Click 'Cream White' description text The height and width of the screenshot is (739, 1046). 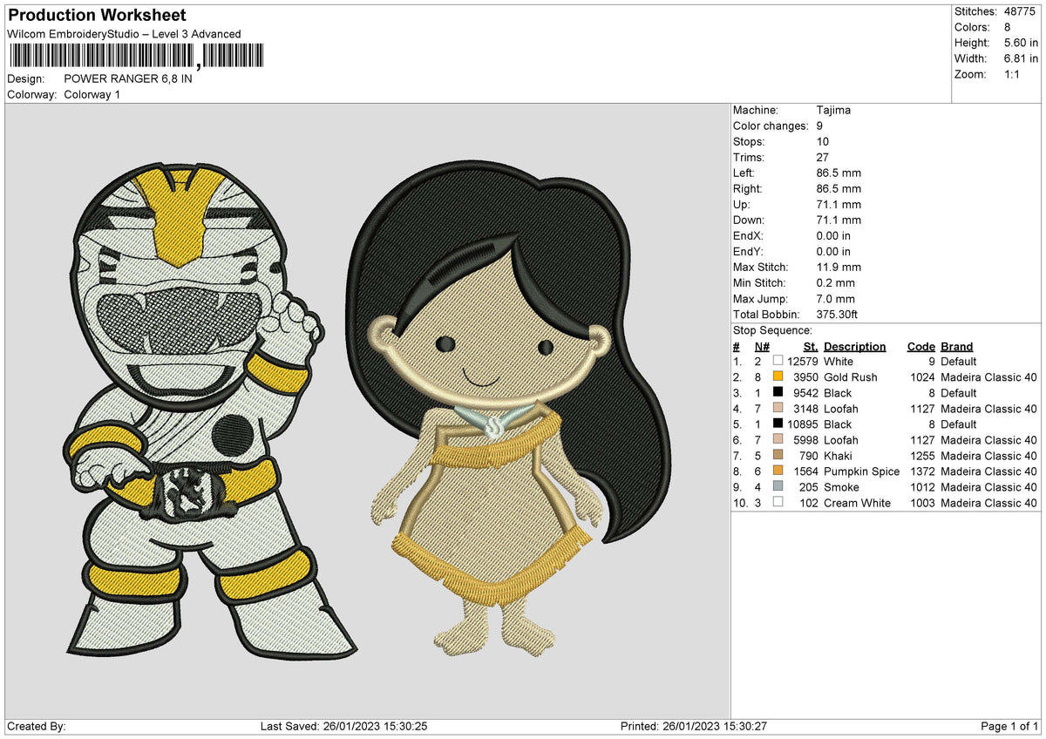pos(857,502)
